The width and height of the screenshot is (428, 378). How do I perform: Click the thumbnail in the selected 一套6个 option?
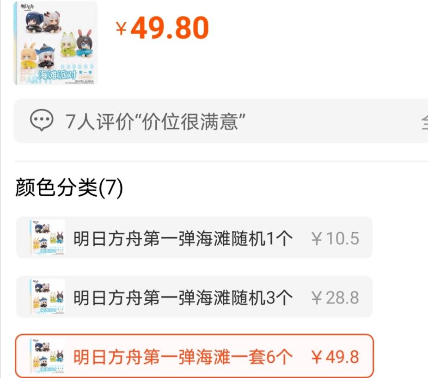coord(48,356)
